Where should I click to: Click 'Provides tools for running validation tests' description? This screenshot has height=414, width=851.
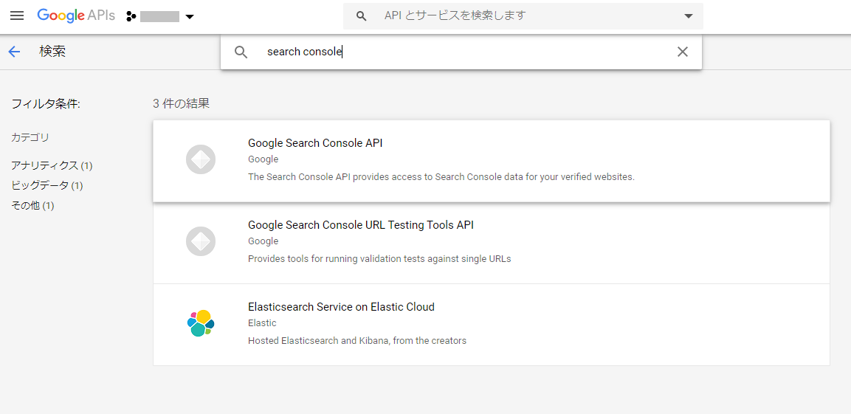[379, 259]
